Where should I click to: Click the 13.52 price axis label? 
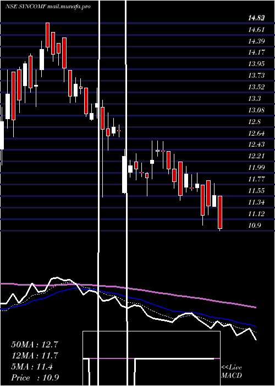(256, 87)
